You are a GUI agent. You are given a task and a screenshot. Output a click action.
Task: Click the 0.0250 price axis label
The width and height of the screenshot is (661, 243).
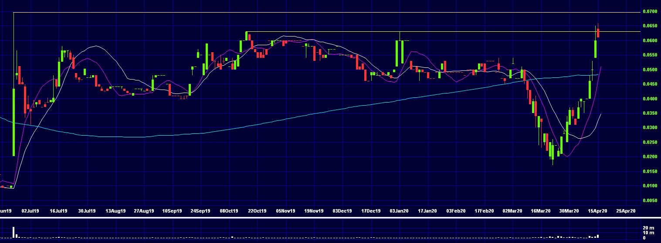coord(649,142)
